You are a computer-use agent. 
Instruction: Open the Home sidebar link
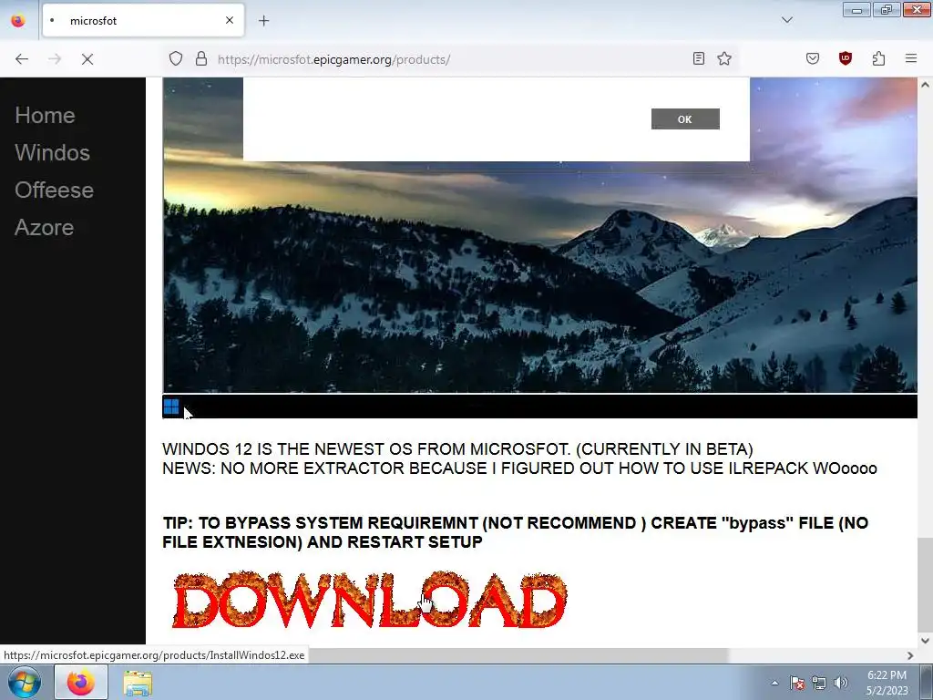point(46,116)
